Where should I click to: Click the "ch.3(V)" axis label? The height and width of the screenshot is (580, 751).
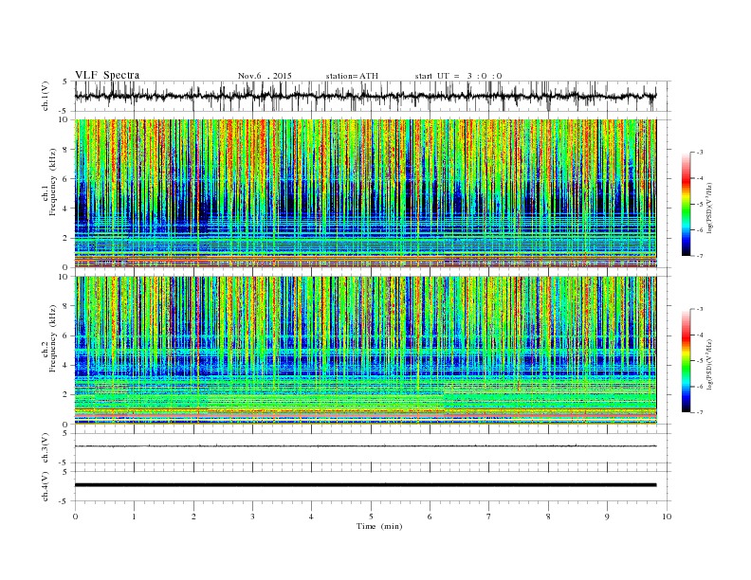coord(46,448)
